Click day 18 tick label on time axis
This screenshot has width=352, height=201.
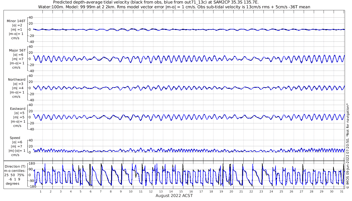(211, 191)
